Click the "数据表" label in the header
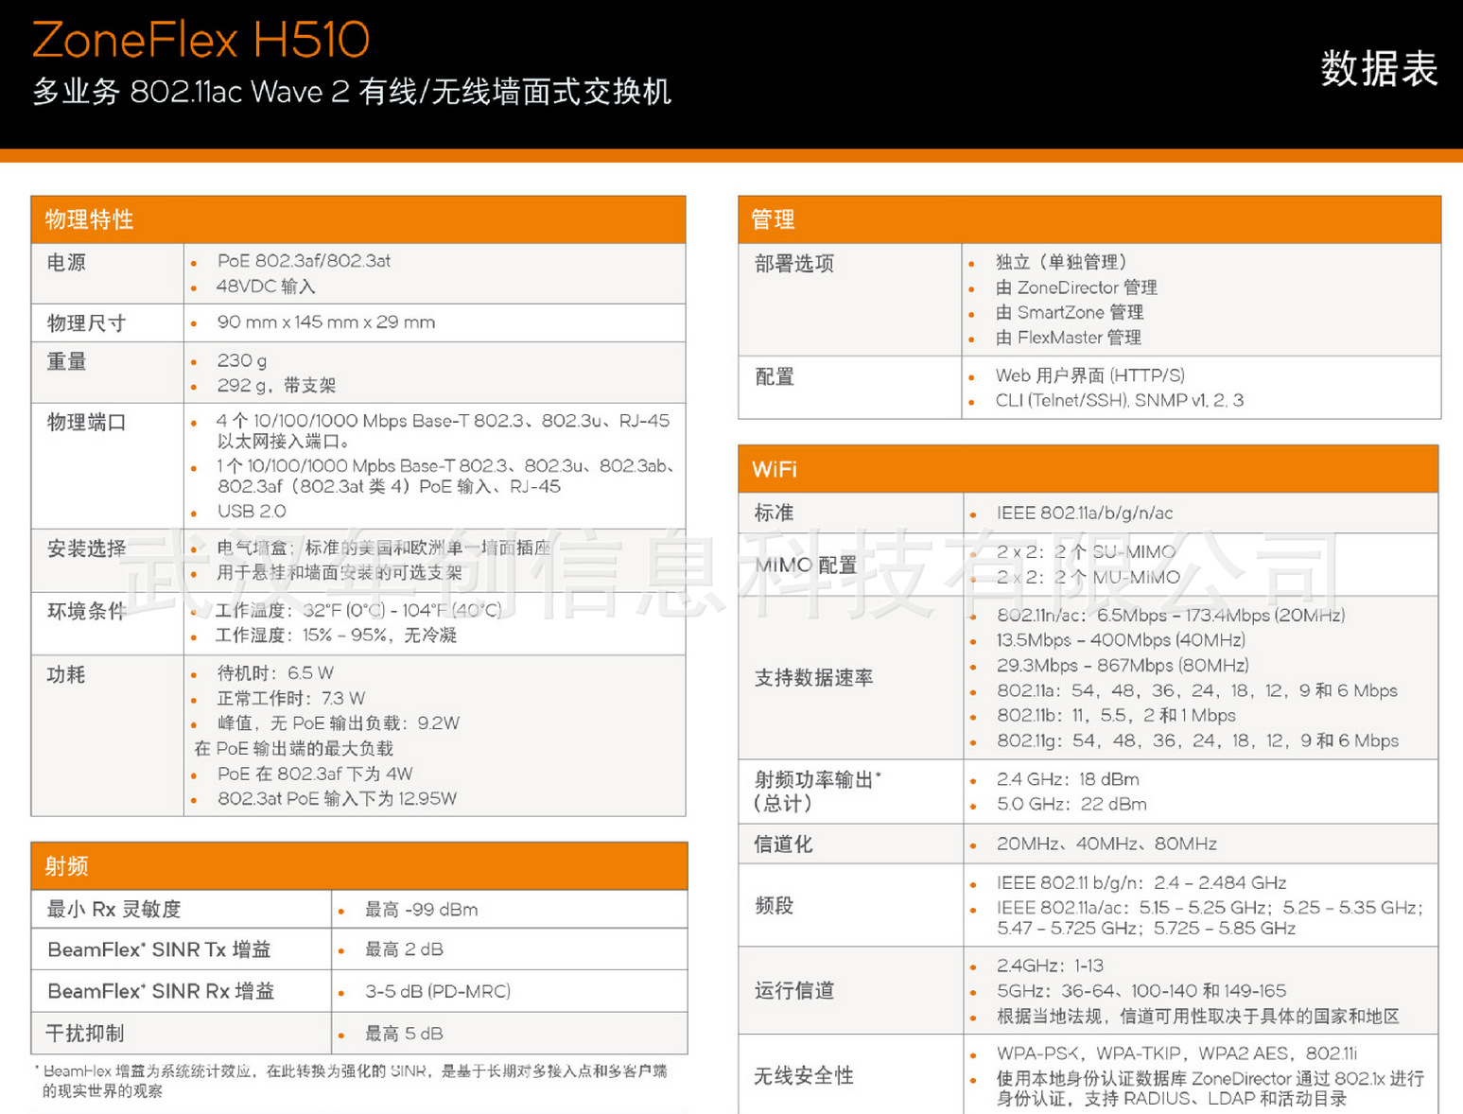1463x1114 pixels. pyautogui.click(x=1379, y=69)
